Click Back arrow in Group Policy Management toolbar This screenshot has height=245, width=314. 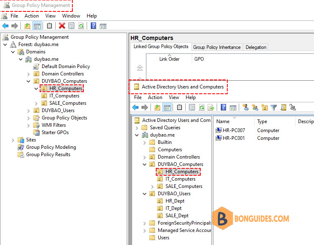5,26
